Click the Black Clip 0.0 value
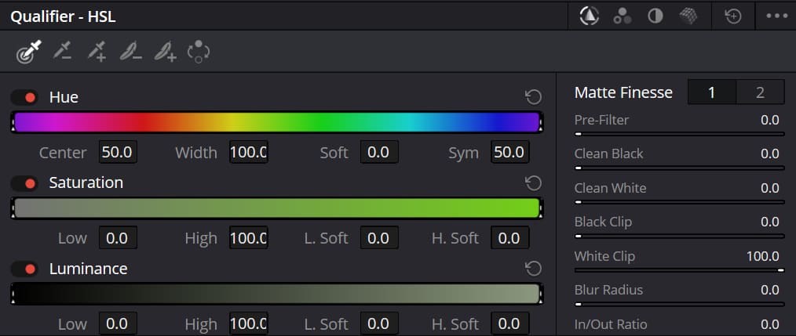 [x=769, y=222]
